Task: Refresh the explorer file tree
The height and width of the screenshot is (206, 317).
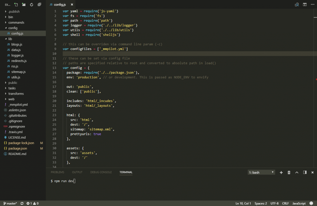Action: click(x=32, y=4)
